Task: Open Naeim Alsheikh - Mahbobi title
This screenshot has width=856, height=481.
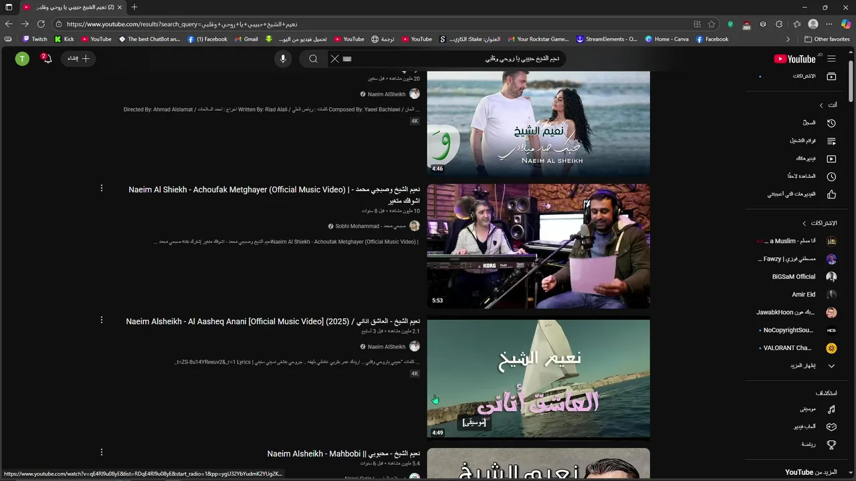Action: tap(344, 454)
